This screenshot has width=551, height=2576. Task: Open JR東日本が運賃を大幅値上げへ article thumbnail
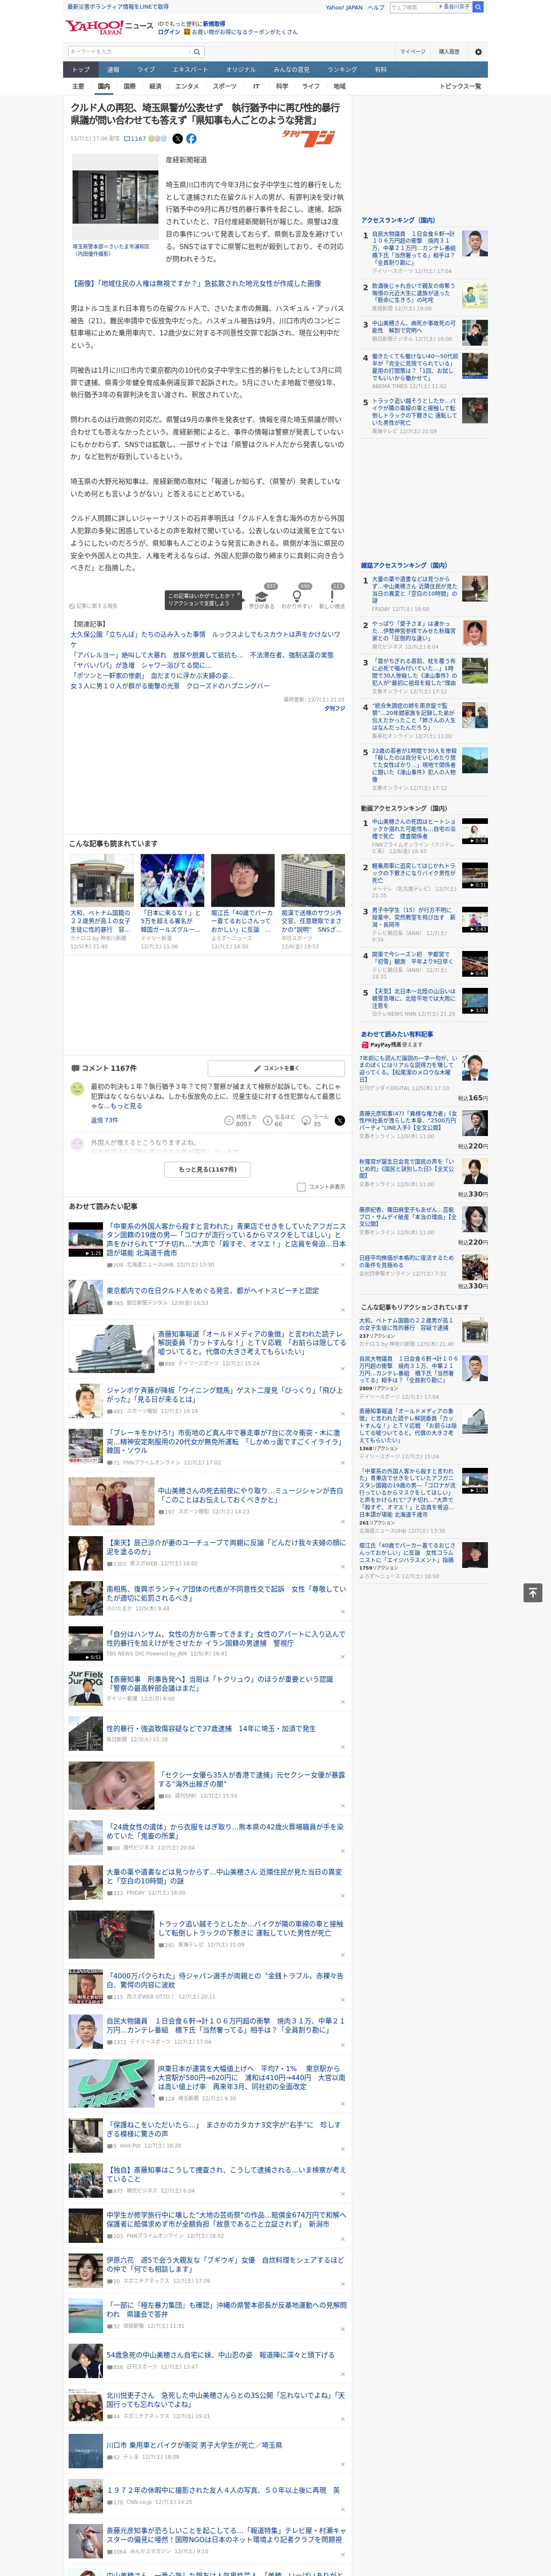pos(111,2083)
